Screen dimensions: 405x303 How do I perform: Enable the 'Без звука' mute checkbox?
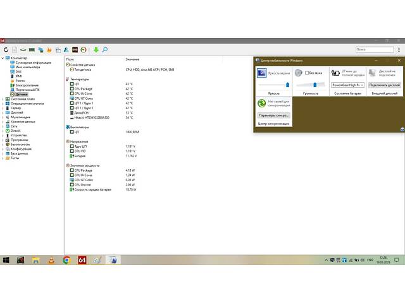pos(307,73)
